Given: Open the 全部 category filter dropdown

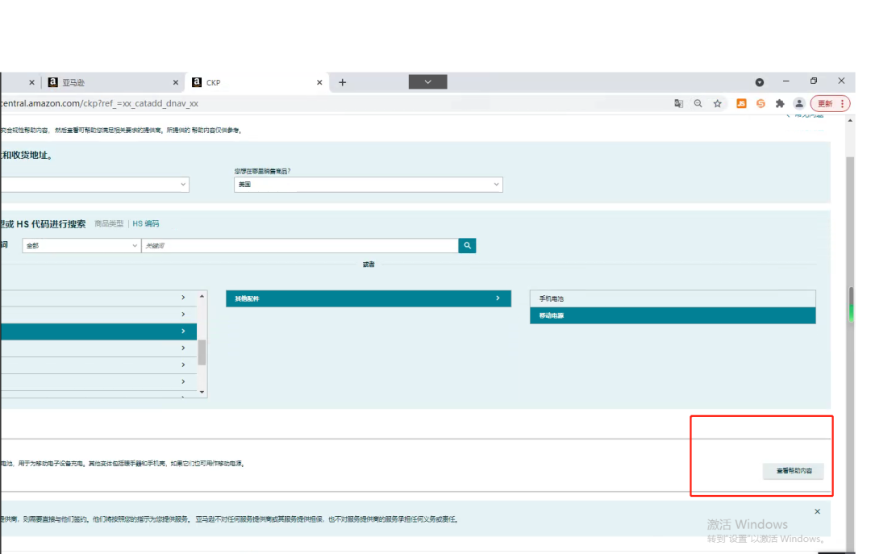Looking at the screenshot, I should point(81,246).
